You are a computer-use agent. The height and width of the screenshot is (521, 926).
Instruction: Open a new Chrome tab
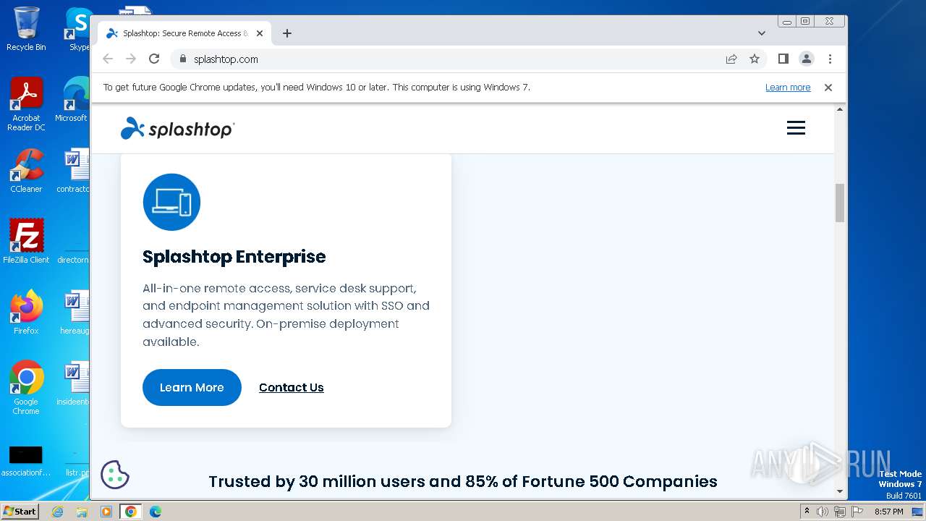pos(287,33)
